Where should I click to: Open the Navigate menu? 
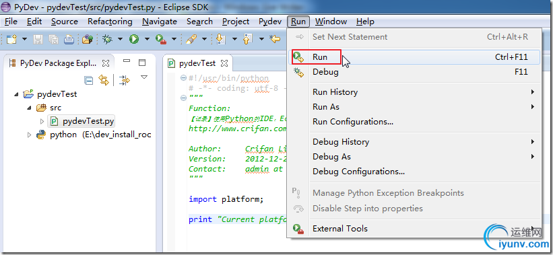[x=160, y=22]
